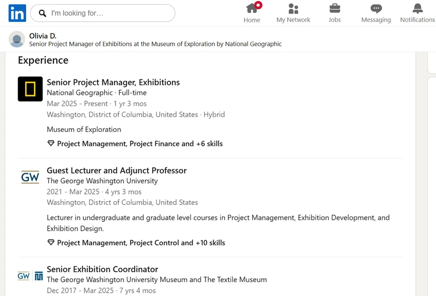436x296 pixels.
Task: Open Senior Exhibition Coordinator entry
Action: pos(102,269)
